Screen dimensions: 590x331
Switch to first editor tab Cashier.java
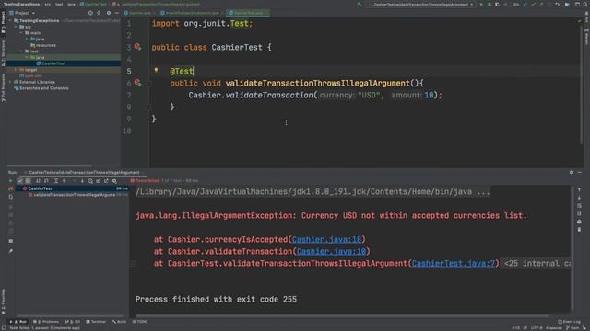[x=137, y=13]
